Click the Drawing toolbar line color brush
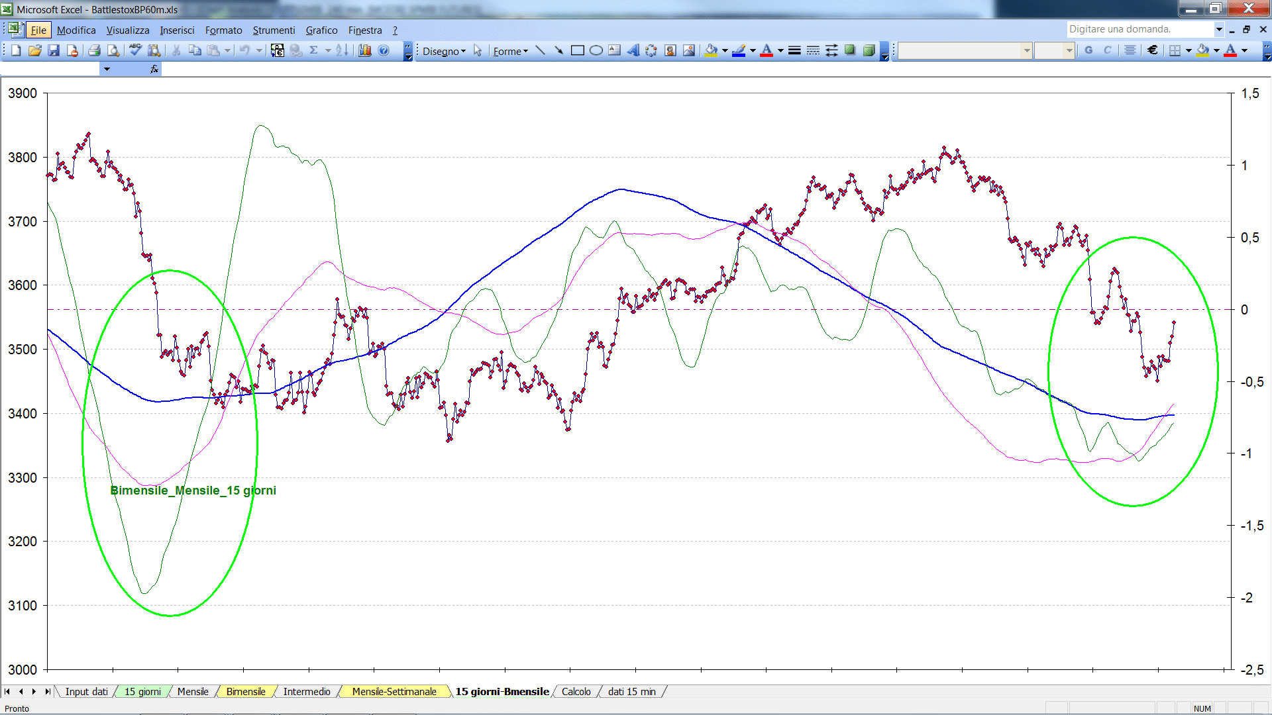 (739, 50)
